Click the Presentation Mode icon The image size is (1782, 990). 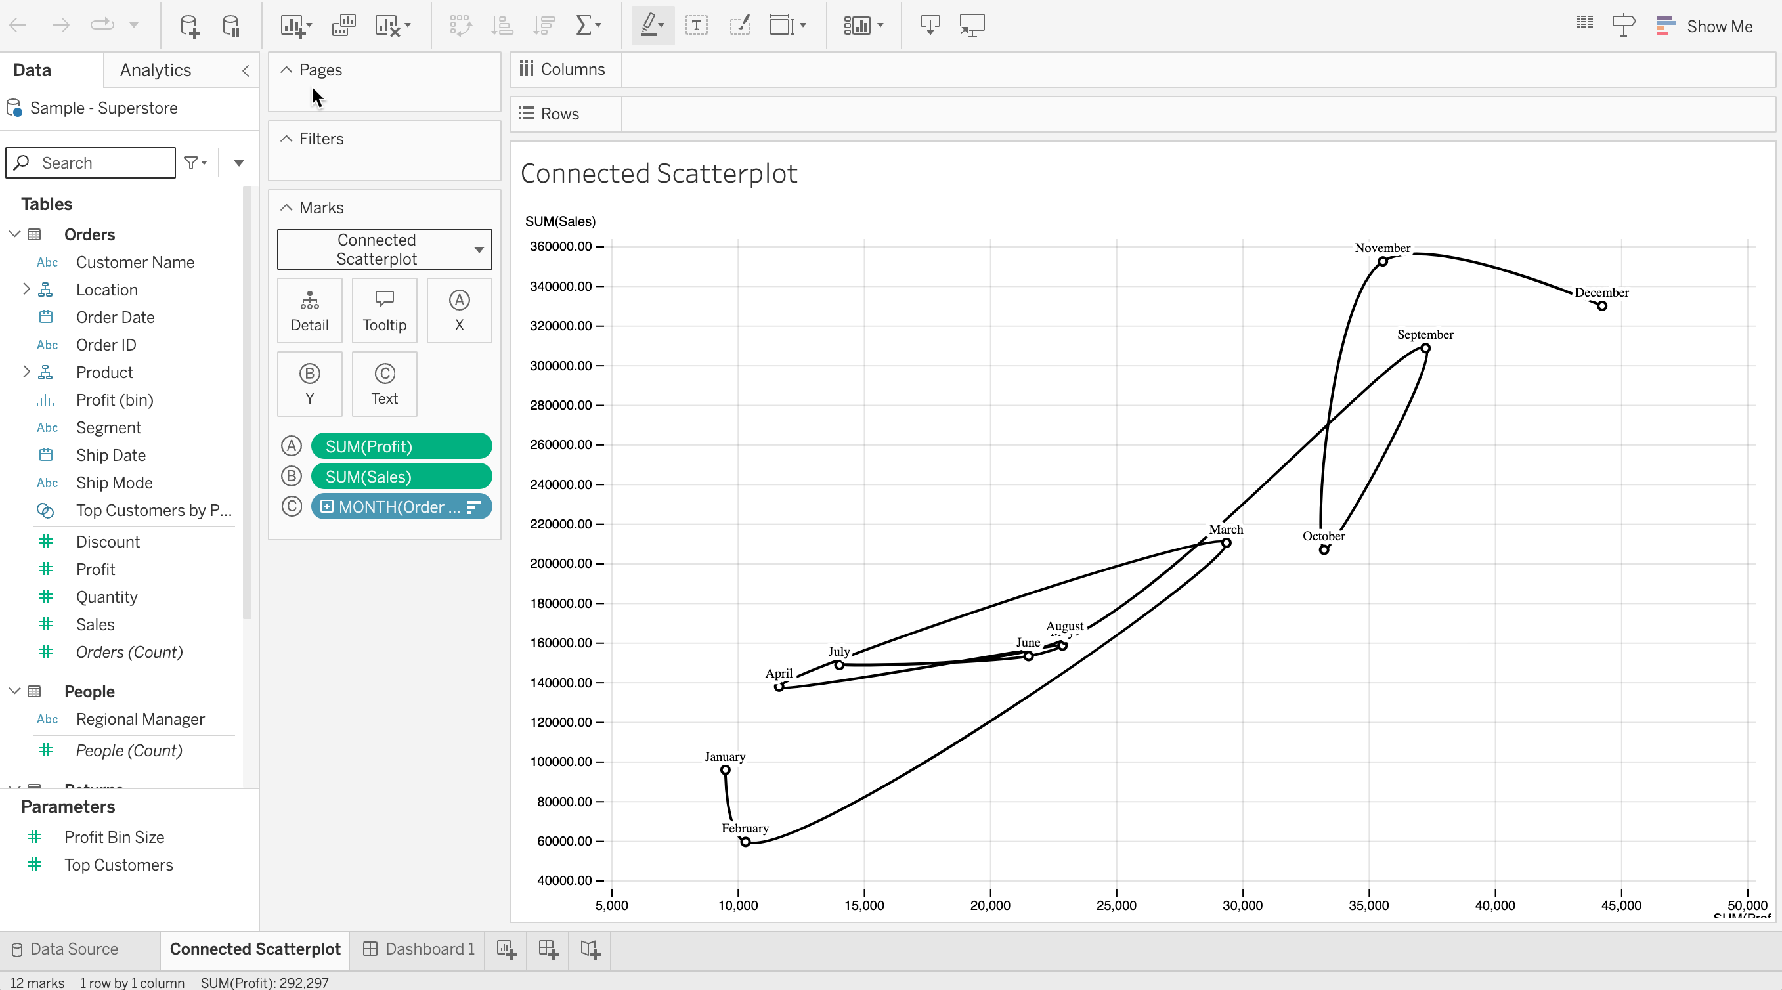[971, 26]
